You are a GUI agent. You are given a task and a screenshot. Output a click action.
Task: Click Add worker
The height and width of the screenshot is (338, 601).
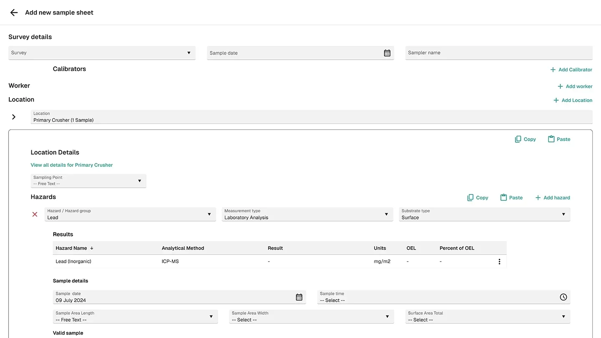coord(575,86)
